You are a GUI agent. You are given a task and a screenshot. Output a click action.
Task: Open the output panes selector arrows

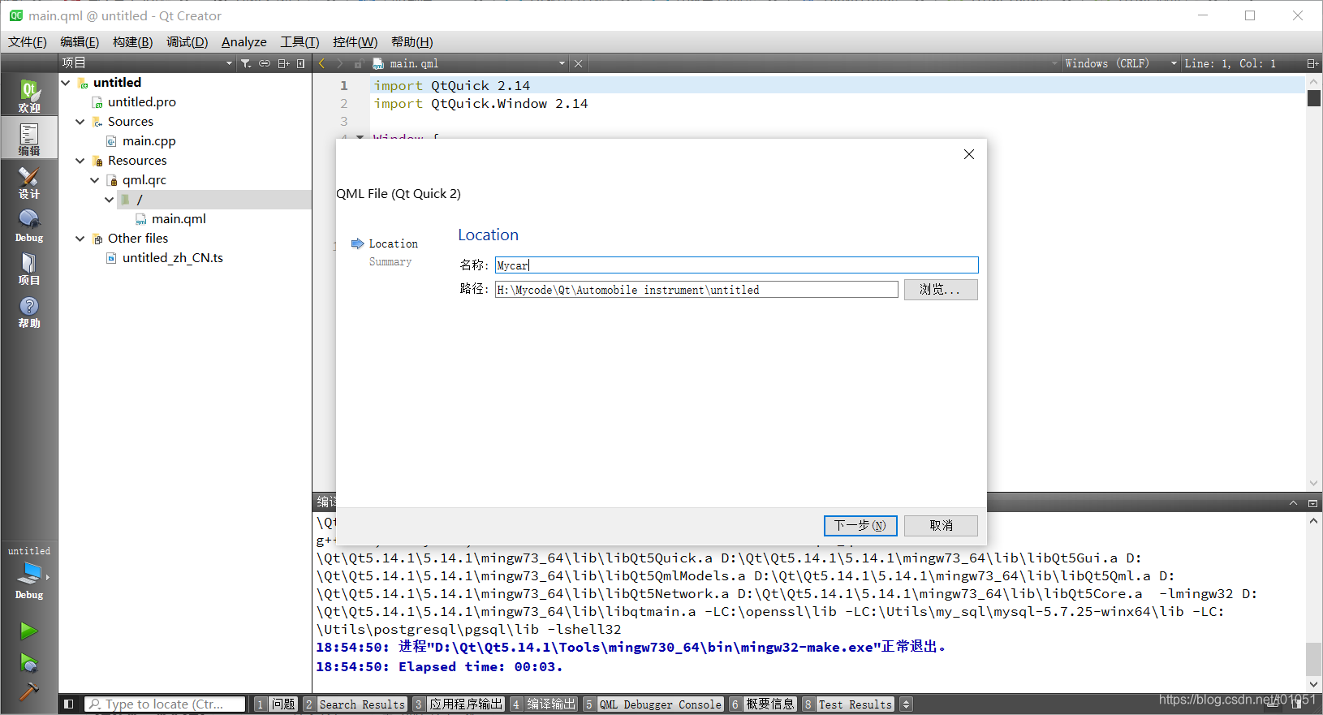pyautogui.click(x=907, y=704)
